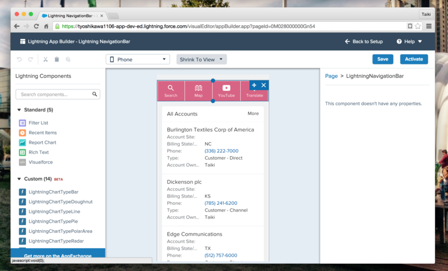Click the Undo arrow icon

19,59
